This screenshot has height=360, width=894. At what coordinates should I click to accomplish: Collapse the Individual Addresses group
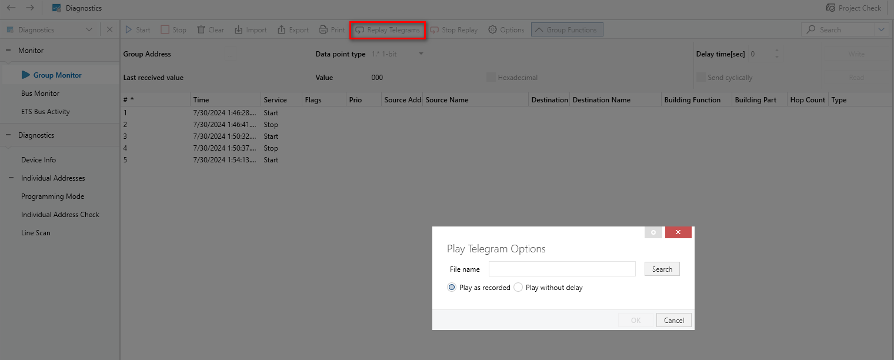click(11, 178)
